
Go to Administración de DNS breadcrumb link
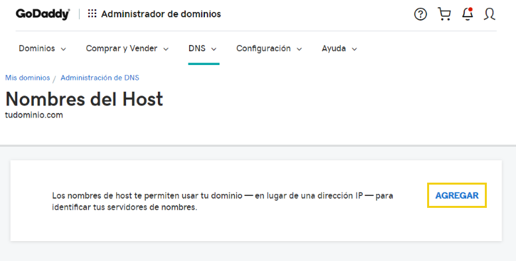tap(99, 78)
